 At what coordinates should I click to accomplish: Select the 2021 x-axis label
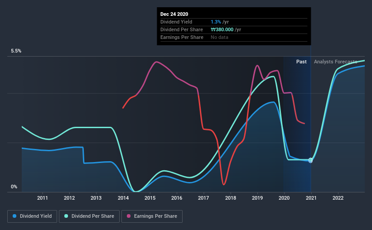pos(311,198)
